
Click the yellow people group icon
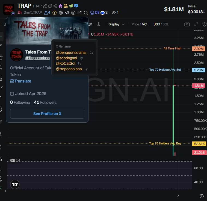point(66,6)
